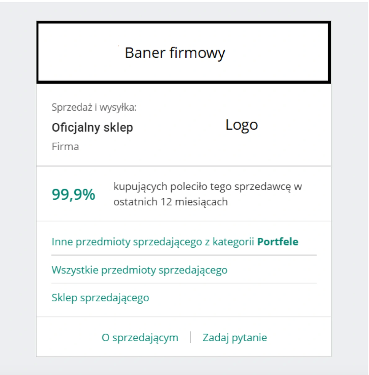
Task: Open the question form via "Zadaj pytanie"
Action: tap(235, 337)
